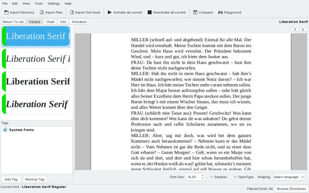Expand the Samples panel
This screenshot has height=193, width=309.
[218, 177]
